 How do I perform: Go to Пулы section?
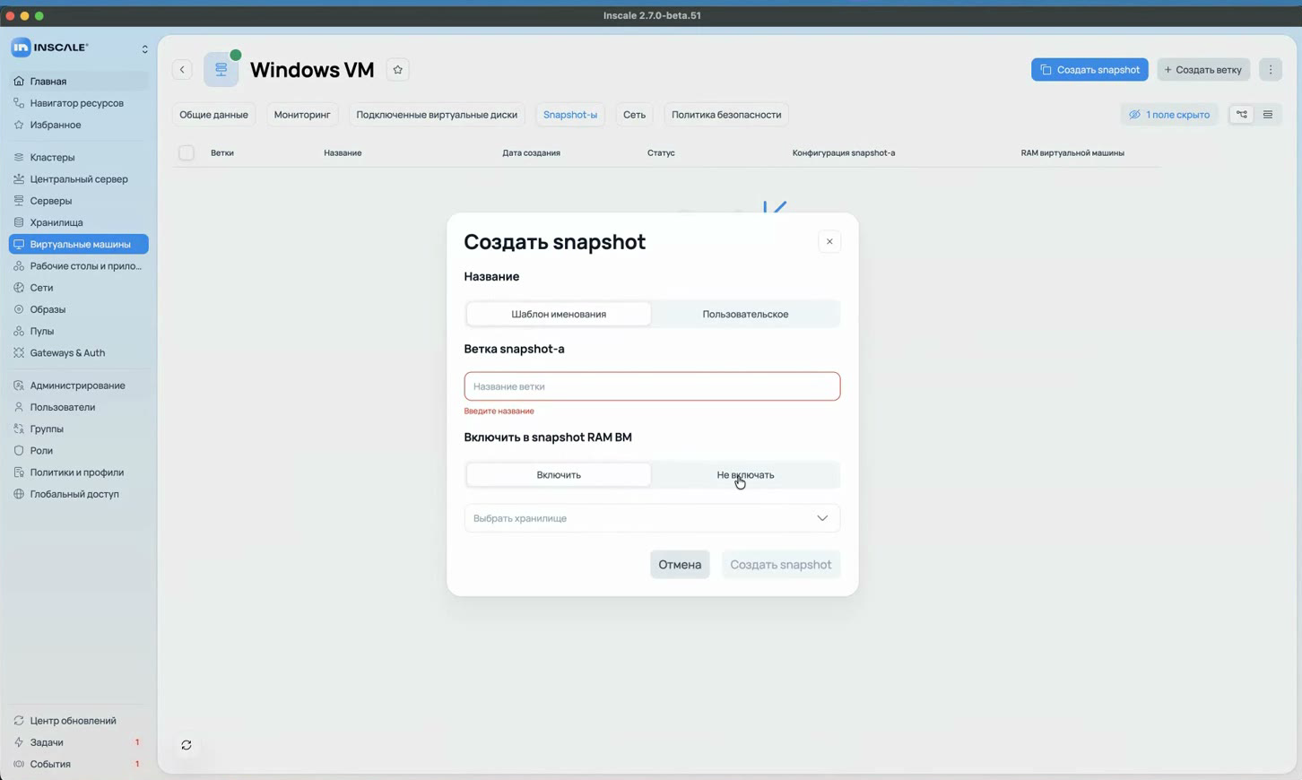[x=79, y=331]
